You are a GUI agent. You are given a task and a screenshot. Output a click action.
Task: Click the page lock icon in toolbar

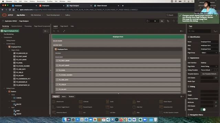168,21
